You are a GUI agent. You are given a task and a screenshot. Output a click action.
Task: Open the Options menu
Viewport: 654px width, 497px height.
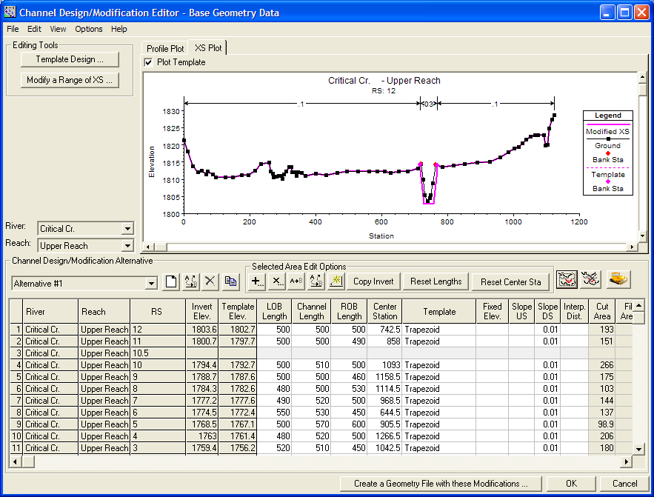click(x=89, y=29)
